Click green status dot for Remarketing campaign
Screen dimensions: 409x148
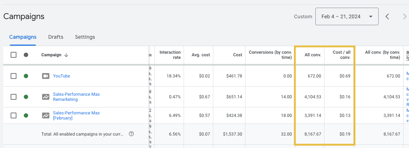26,97
